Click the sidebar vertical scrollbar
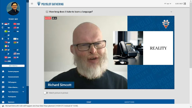 28,44
